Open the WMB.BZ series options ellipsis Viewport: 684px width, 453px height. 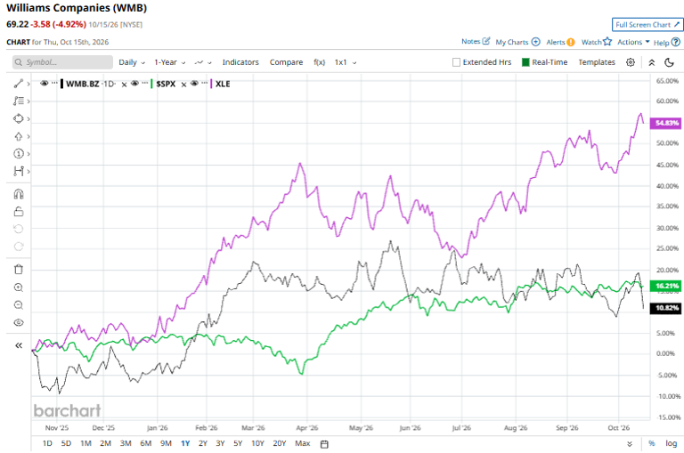pos(54,83)
